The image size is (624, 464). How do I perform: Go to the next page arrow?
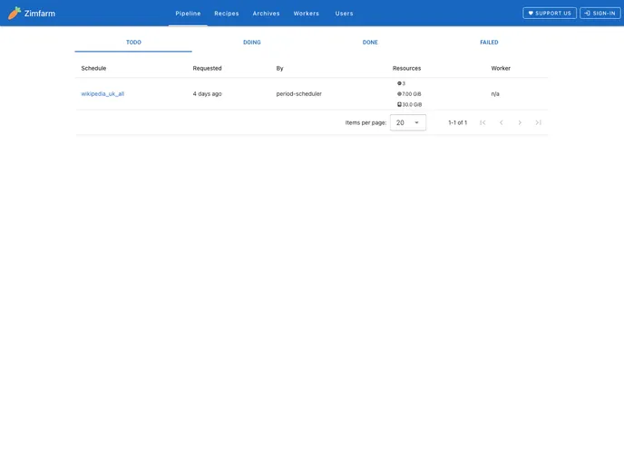tap(520, 122)
